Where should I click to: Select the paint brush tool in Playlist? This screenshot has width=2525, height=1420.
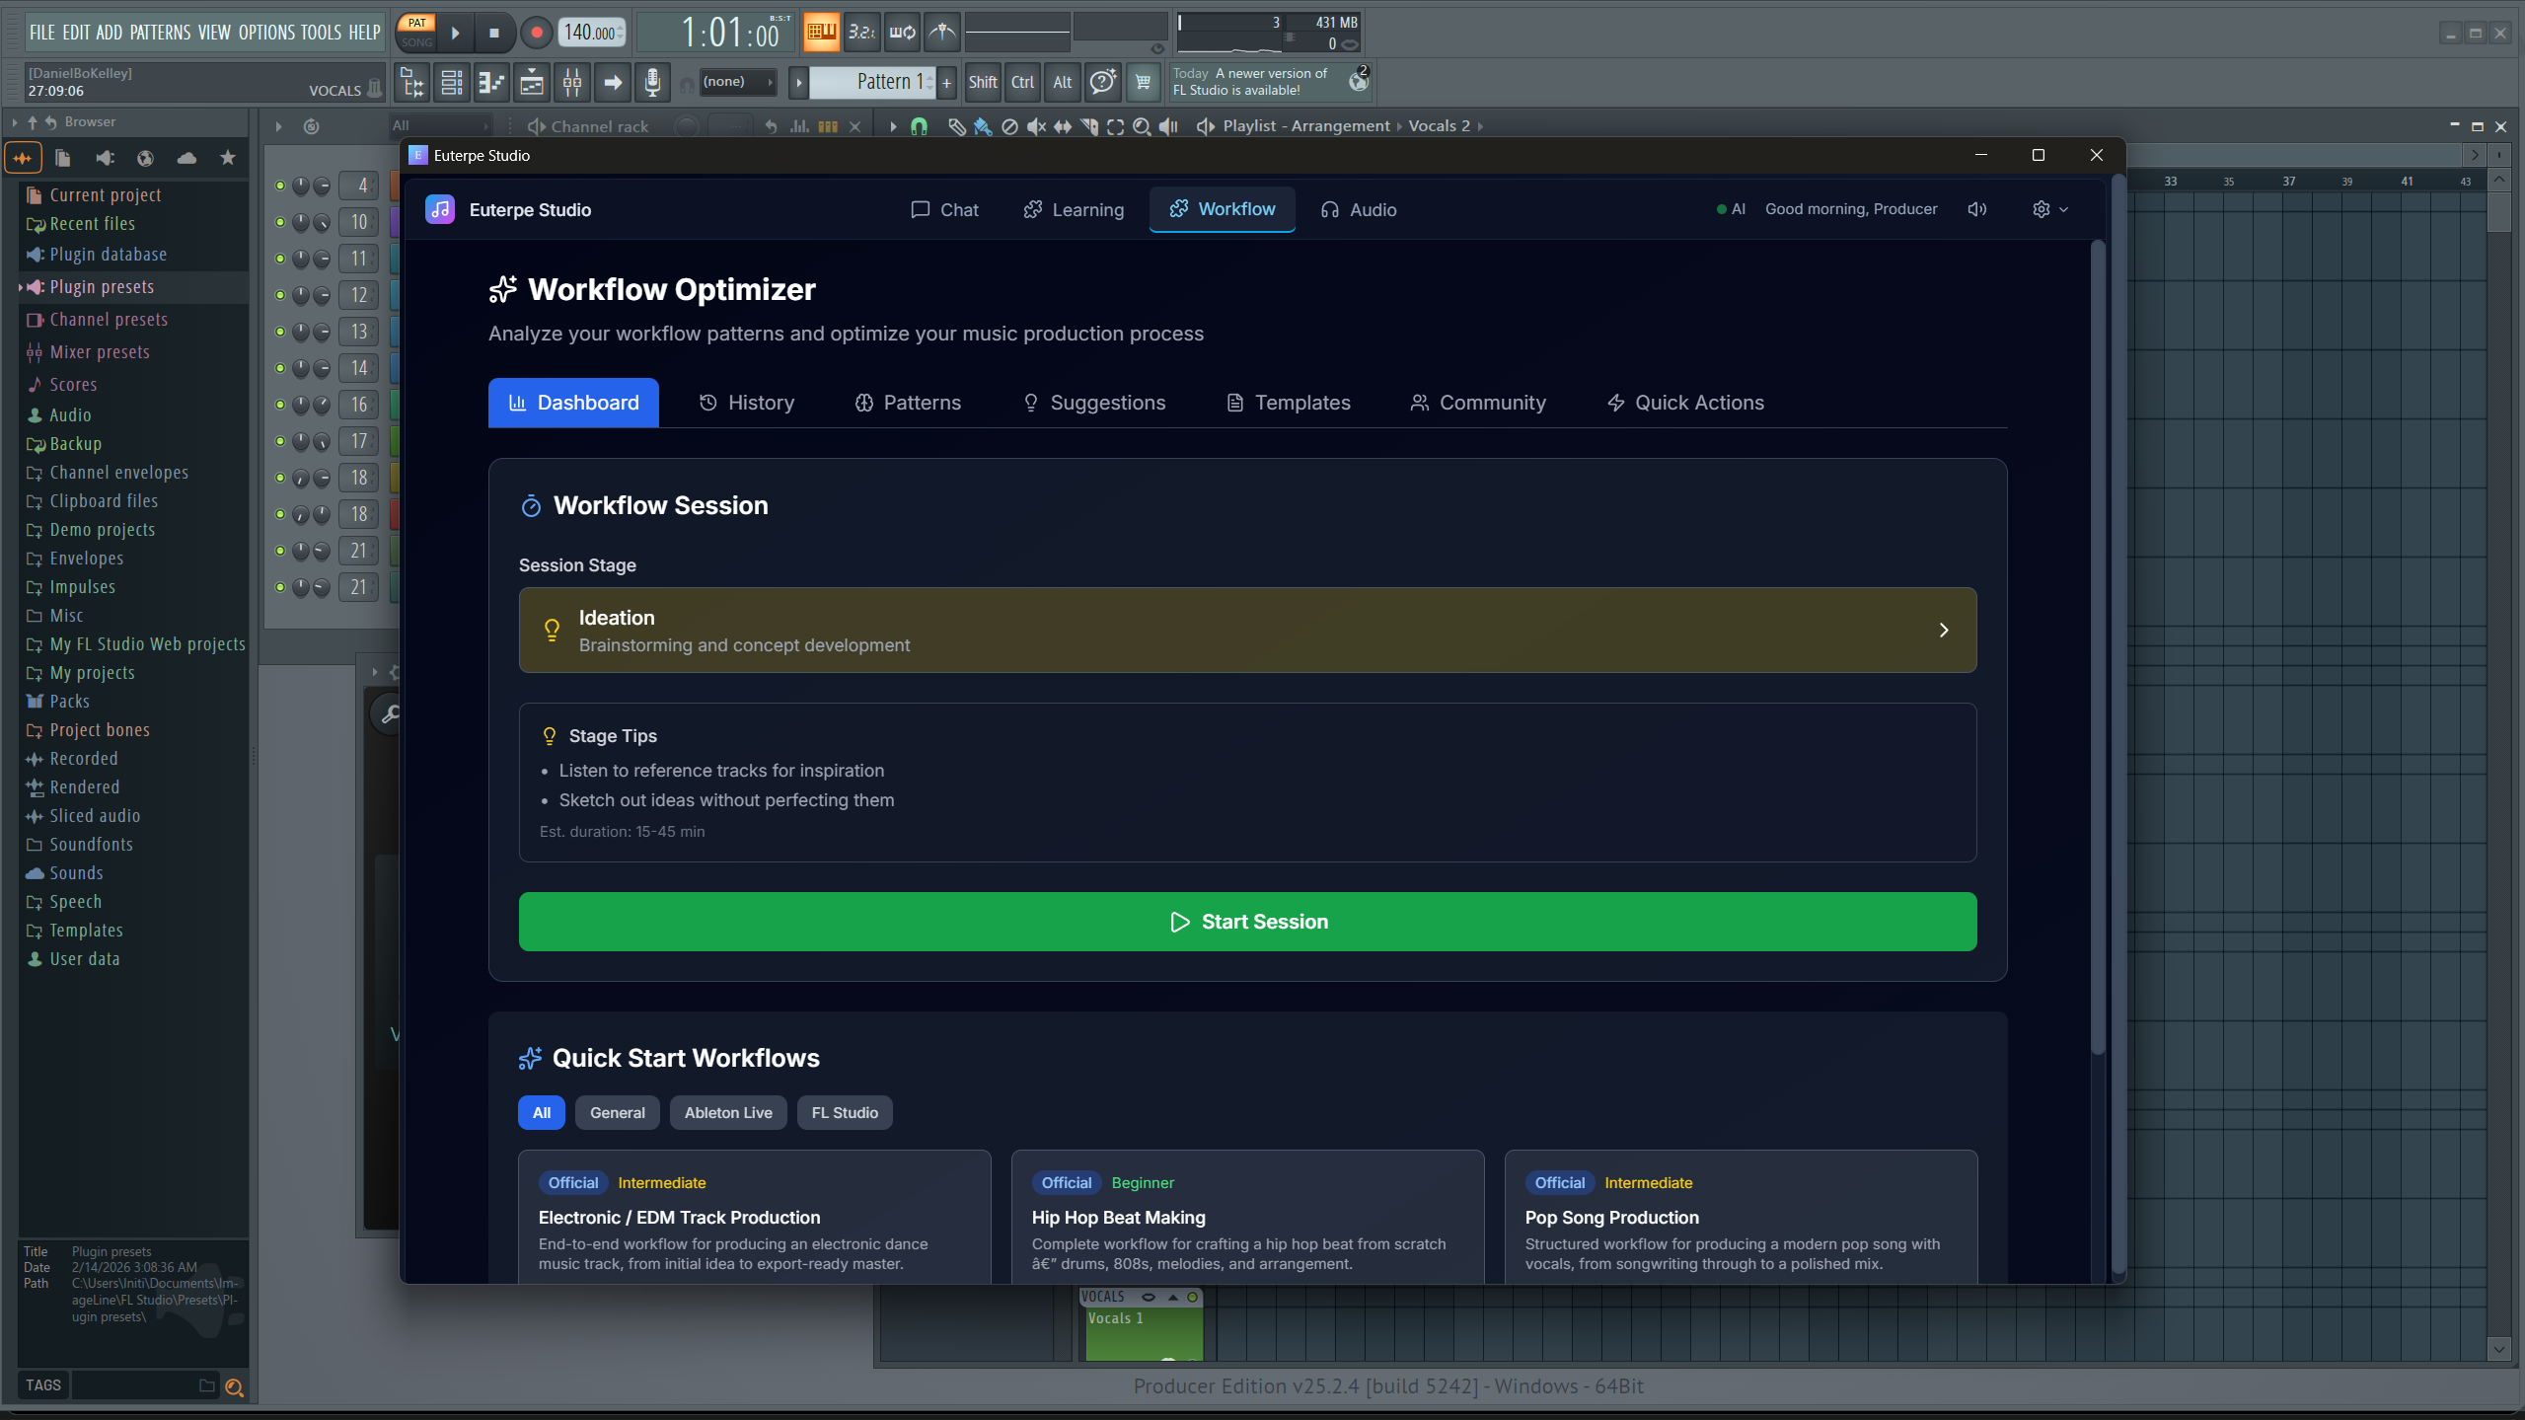[x=983, y=126]
